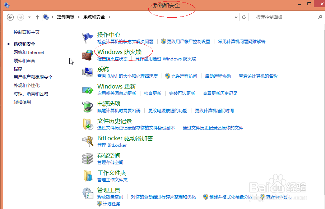Open the 电源选项 heading link

109,104
